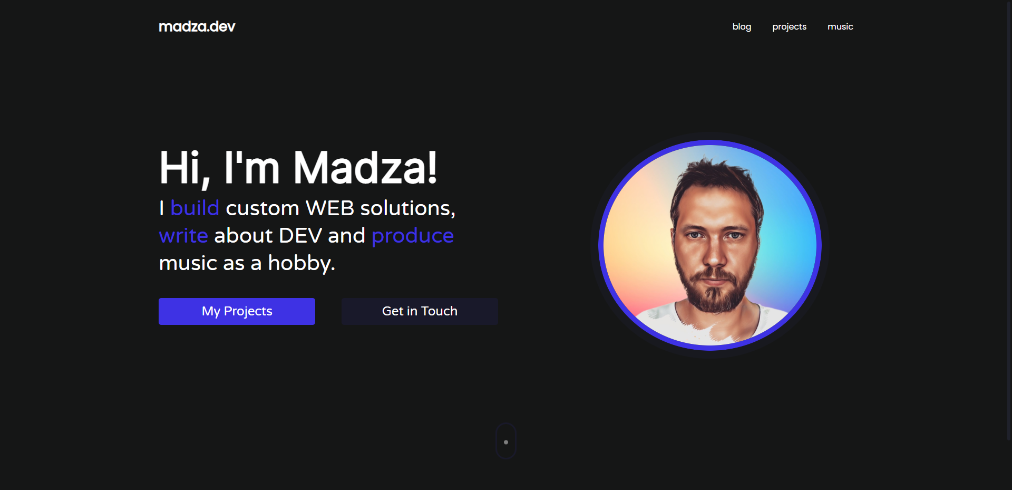This screenshot has width=1012, height=490.
Task: Open the circular profile portrait
Action: point(710,245)
